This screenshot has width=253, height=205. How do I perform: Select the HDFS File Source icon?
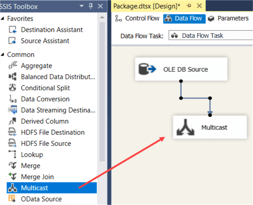tap(12, 143)
